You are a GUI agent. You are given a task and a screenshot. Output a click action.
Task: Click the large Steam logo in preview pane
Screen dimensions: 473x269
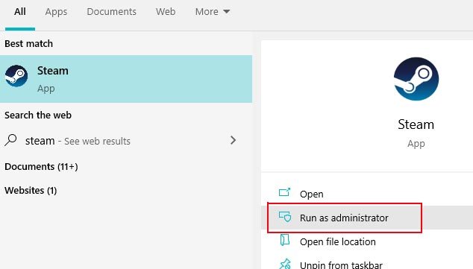tap(416, 79)
